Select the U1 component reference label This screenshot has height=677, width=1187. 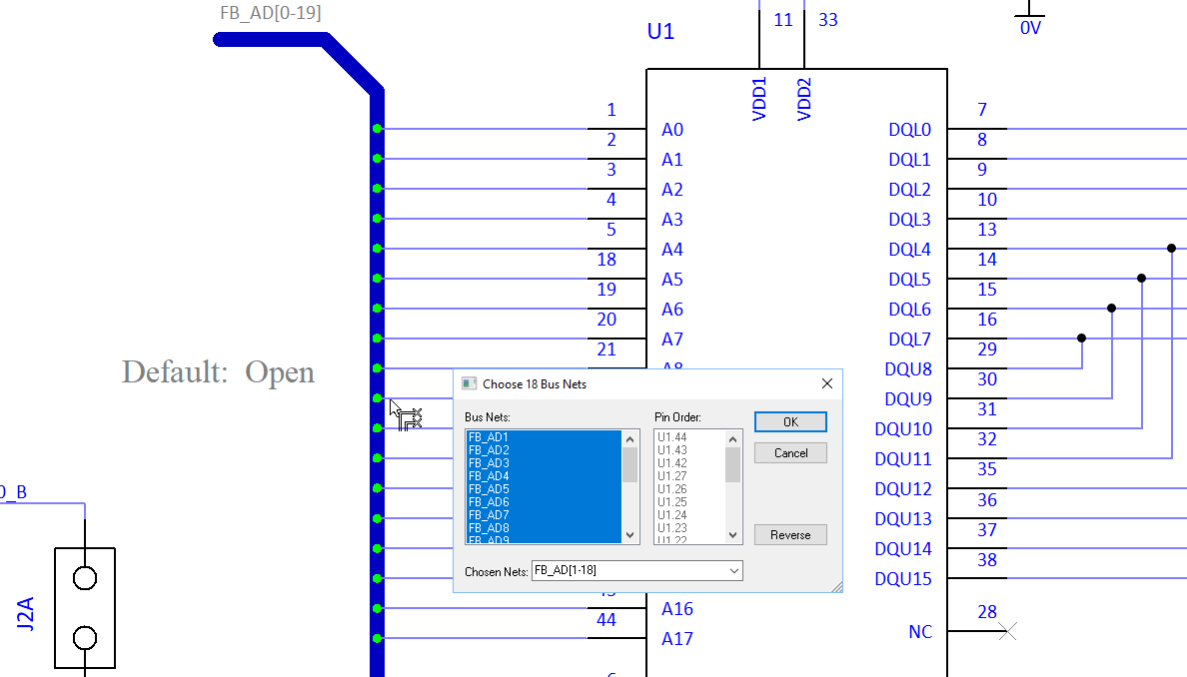point(660,31)
